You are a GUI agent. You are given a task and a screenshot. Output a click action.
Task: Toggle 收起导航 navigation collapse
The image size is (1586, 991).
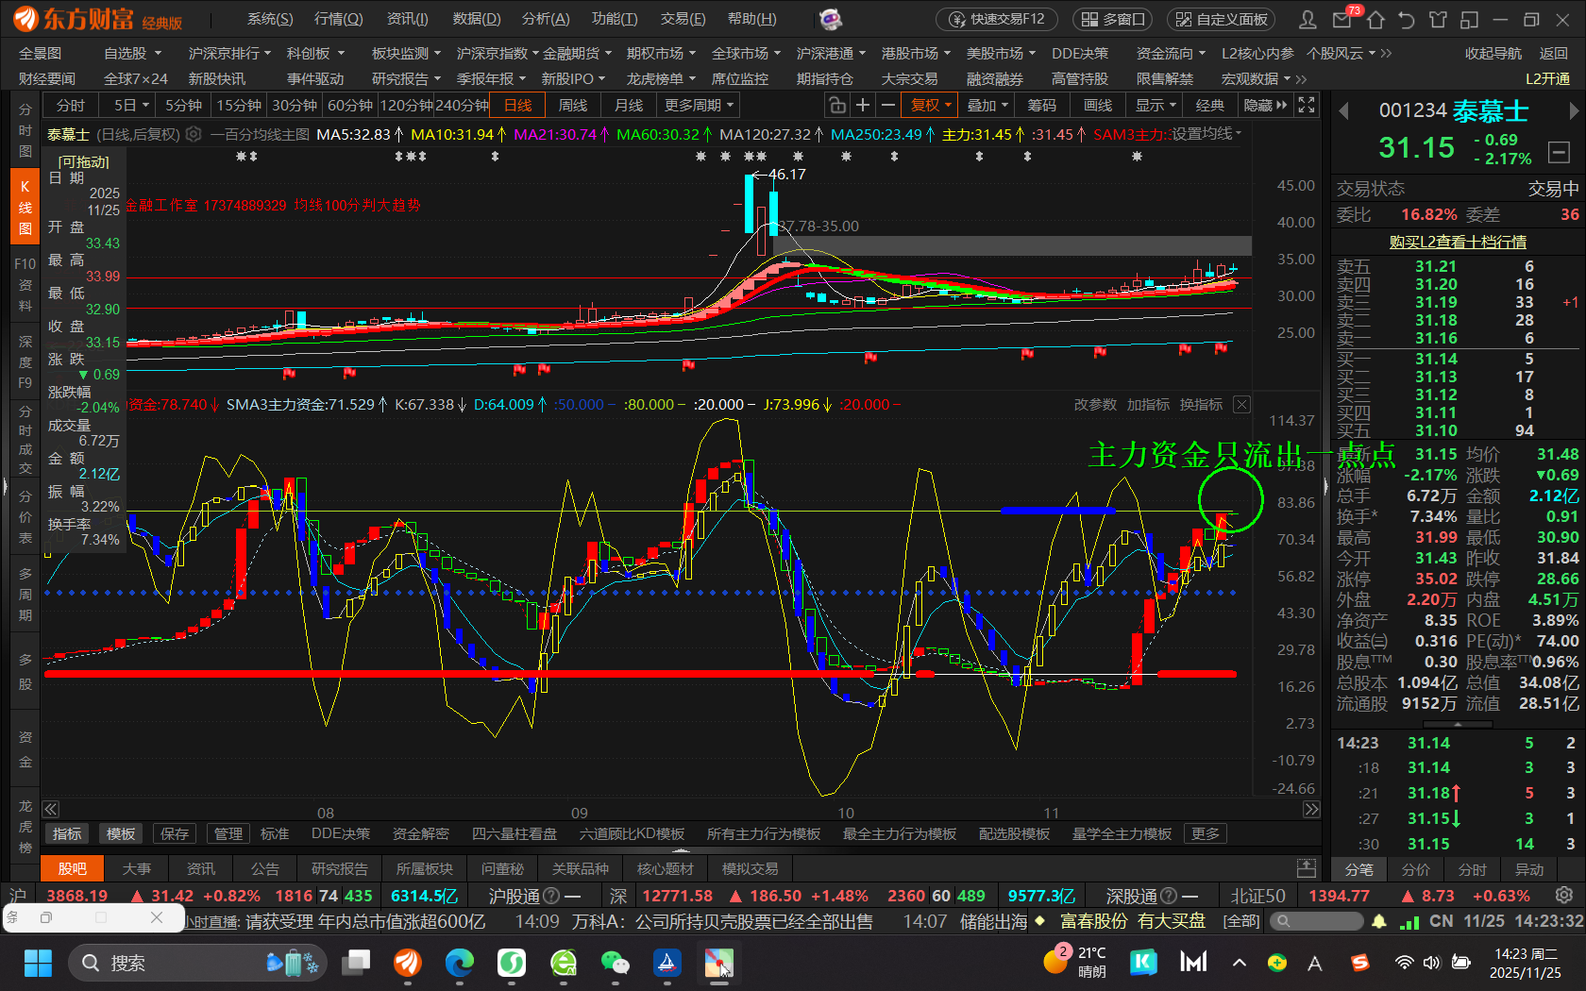point(1493,54)
